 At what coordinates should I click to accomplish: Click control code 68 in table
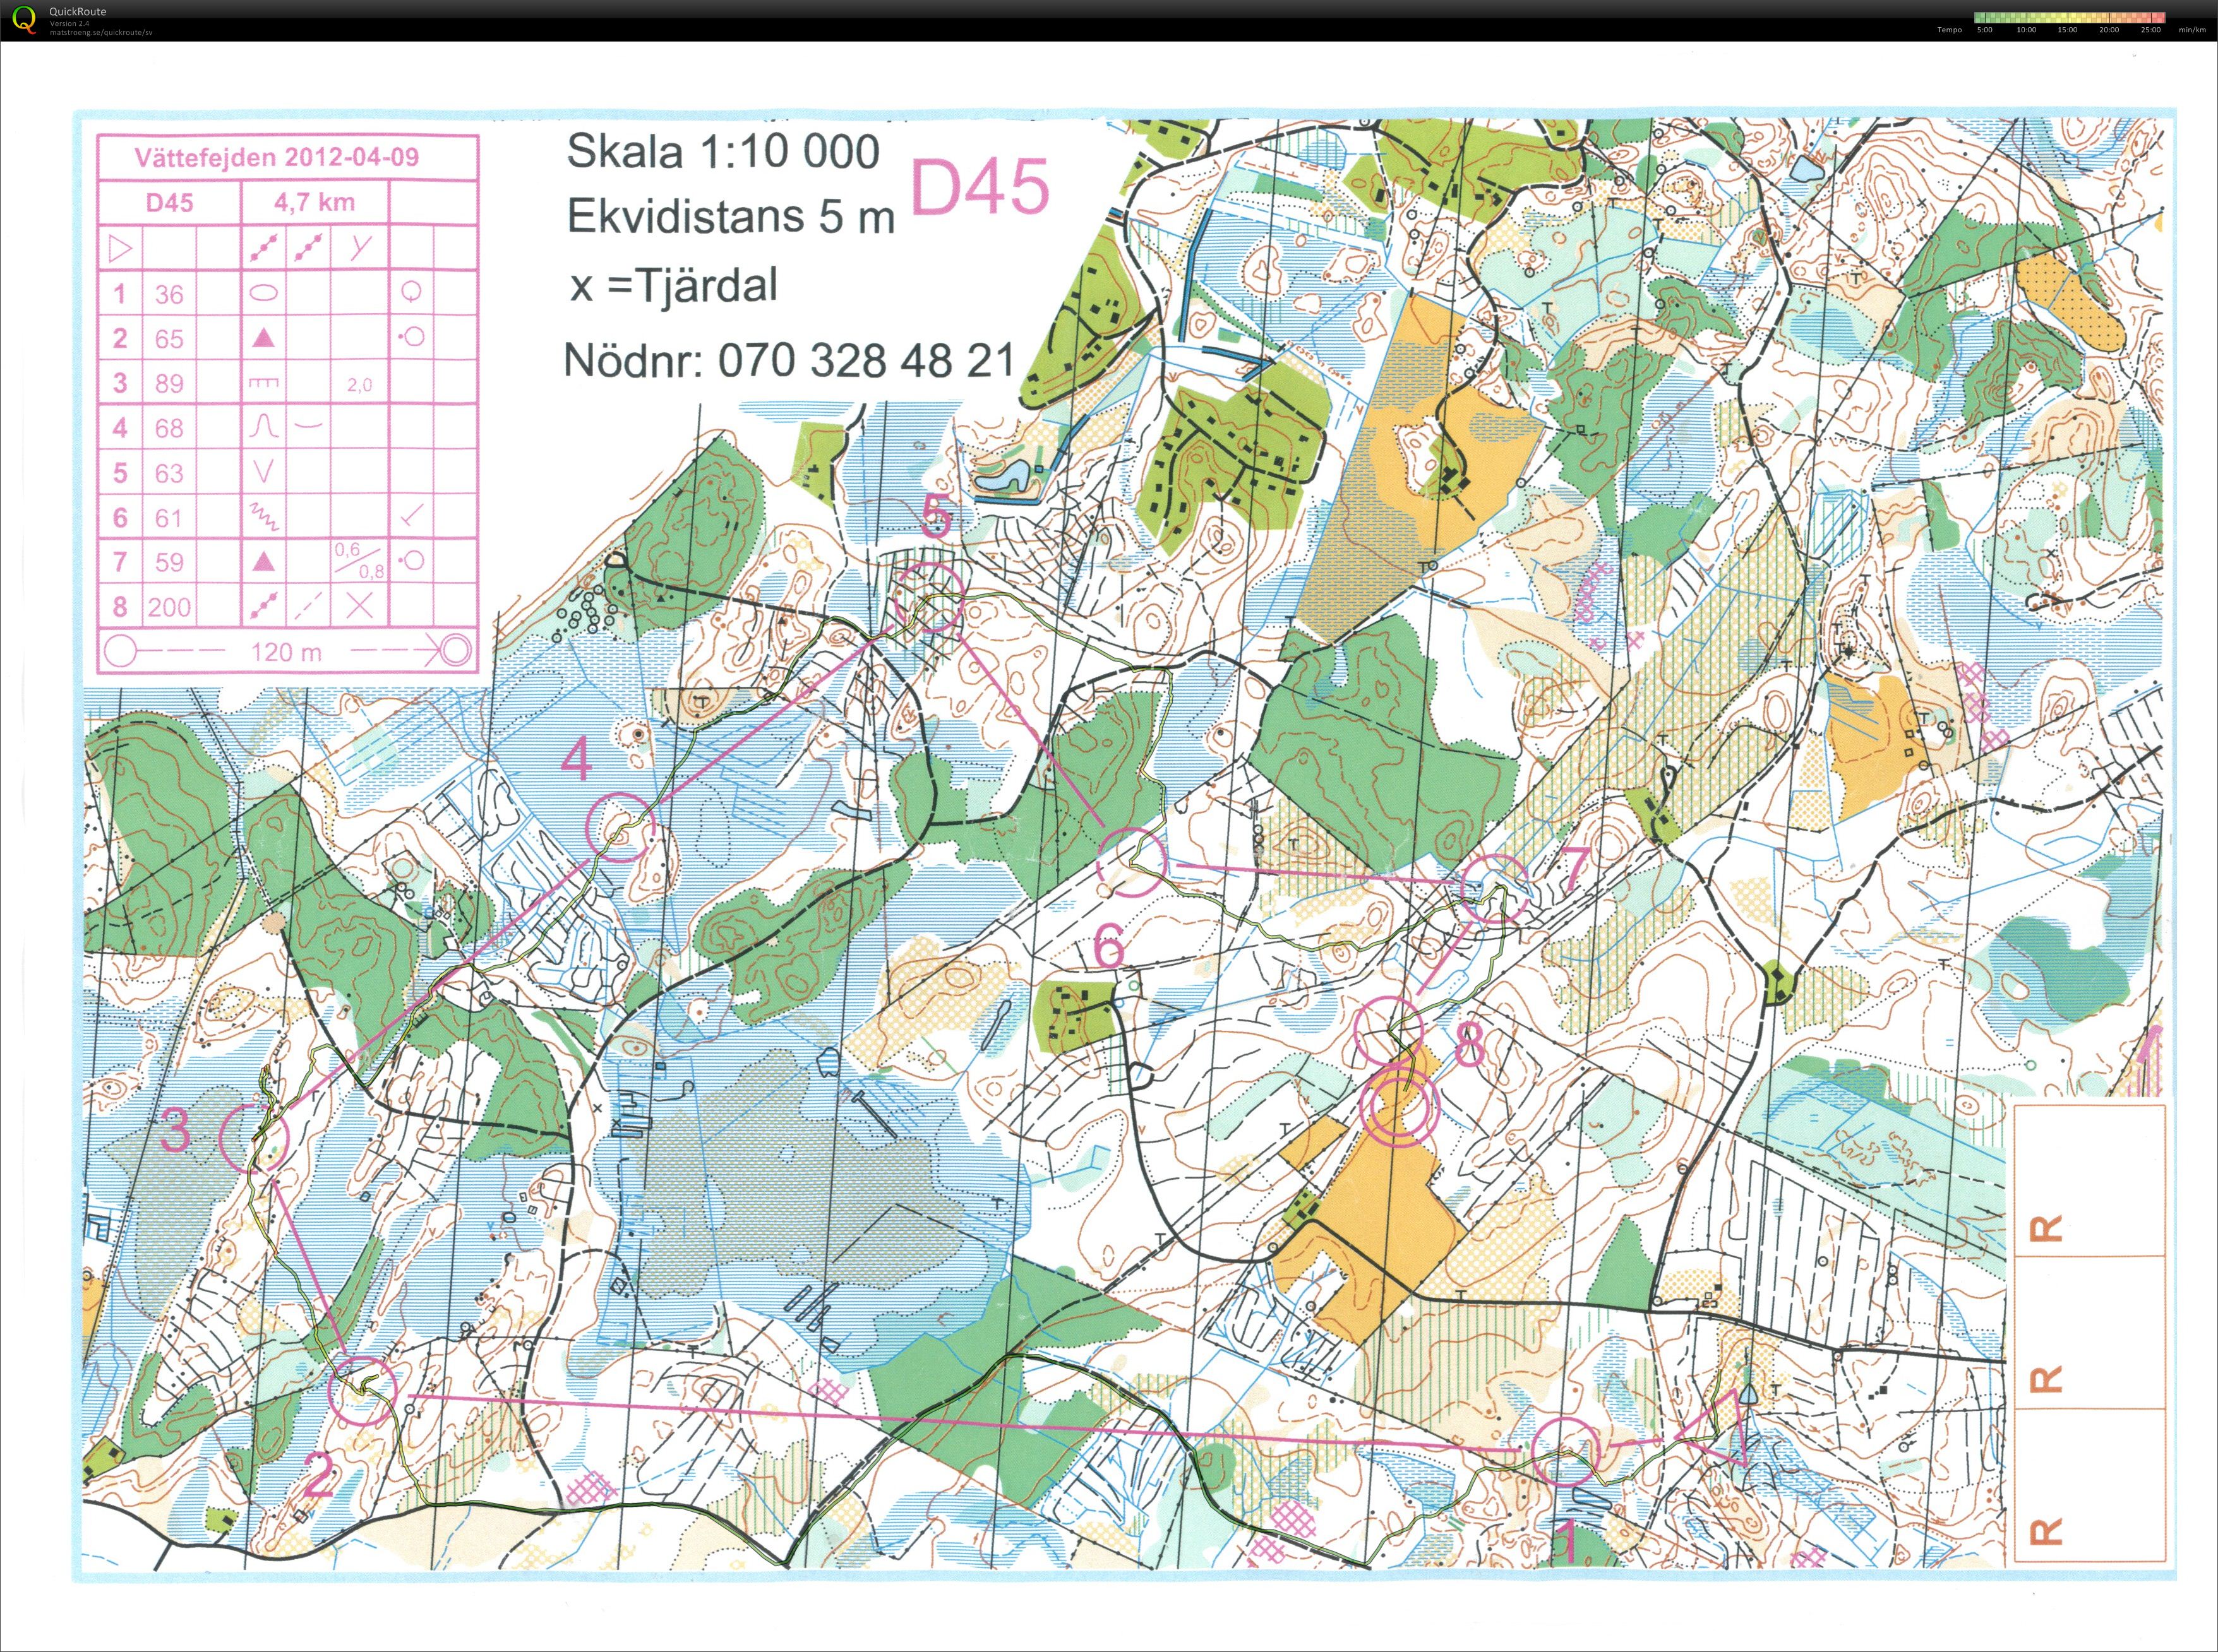coord(169,428)
